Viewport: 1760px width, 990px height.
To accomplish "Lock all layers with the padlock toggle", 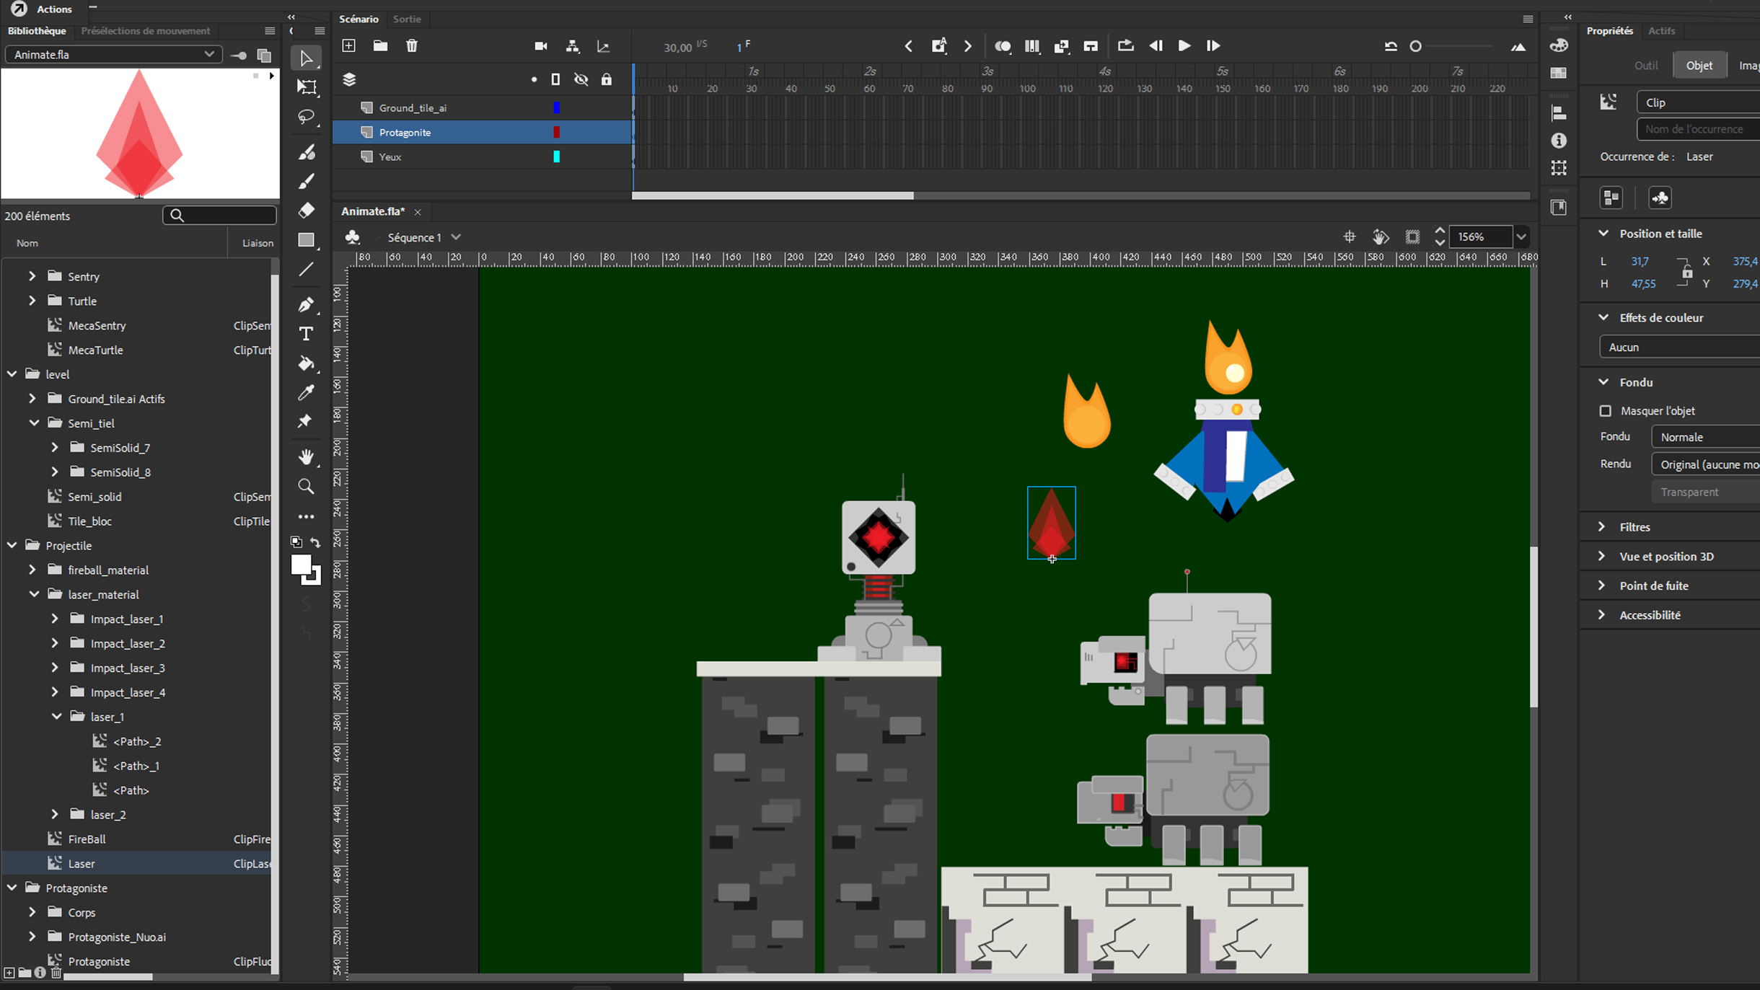I will [607, 79].
